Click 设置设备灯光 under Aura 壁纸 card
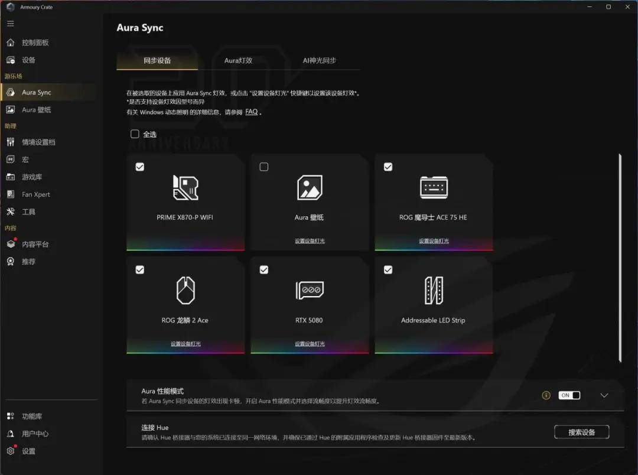Screen dimensions: 638x475 [310, 241]
